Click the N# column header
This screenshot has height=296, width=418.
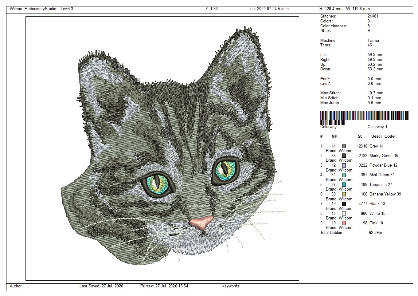[334, 136]
